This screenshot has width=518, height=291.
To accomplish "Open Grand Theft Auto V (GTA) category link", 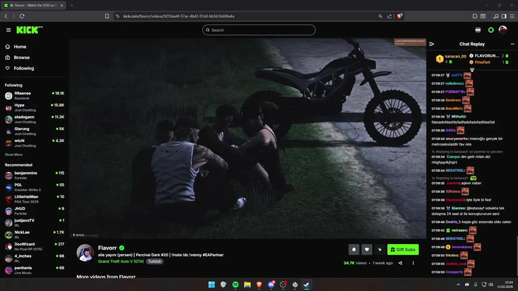I will 121,261.
